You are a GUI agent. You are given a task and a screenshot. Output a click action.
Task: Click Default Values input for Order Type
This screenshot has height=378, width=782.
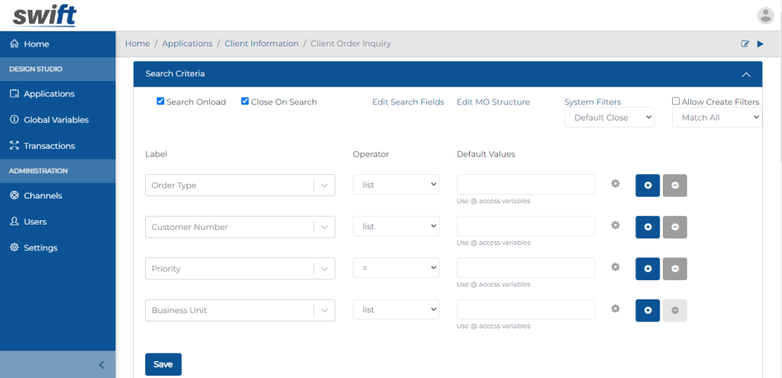[525, 185]
